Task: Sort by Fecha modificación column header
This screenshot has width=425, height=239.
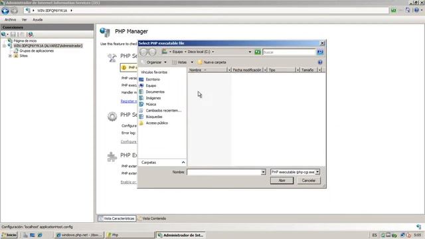Action: click(247, 70)
